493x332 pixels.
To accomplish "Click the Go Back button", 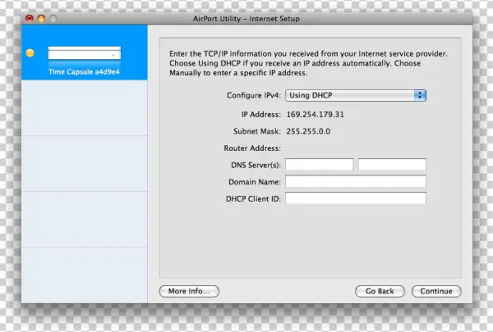I will [x=380, y=291].
